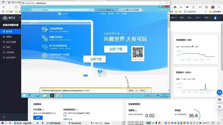
Task: Select 自动化助手 in the sidebar
Action: 10,57
